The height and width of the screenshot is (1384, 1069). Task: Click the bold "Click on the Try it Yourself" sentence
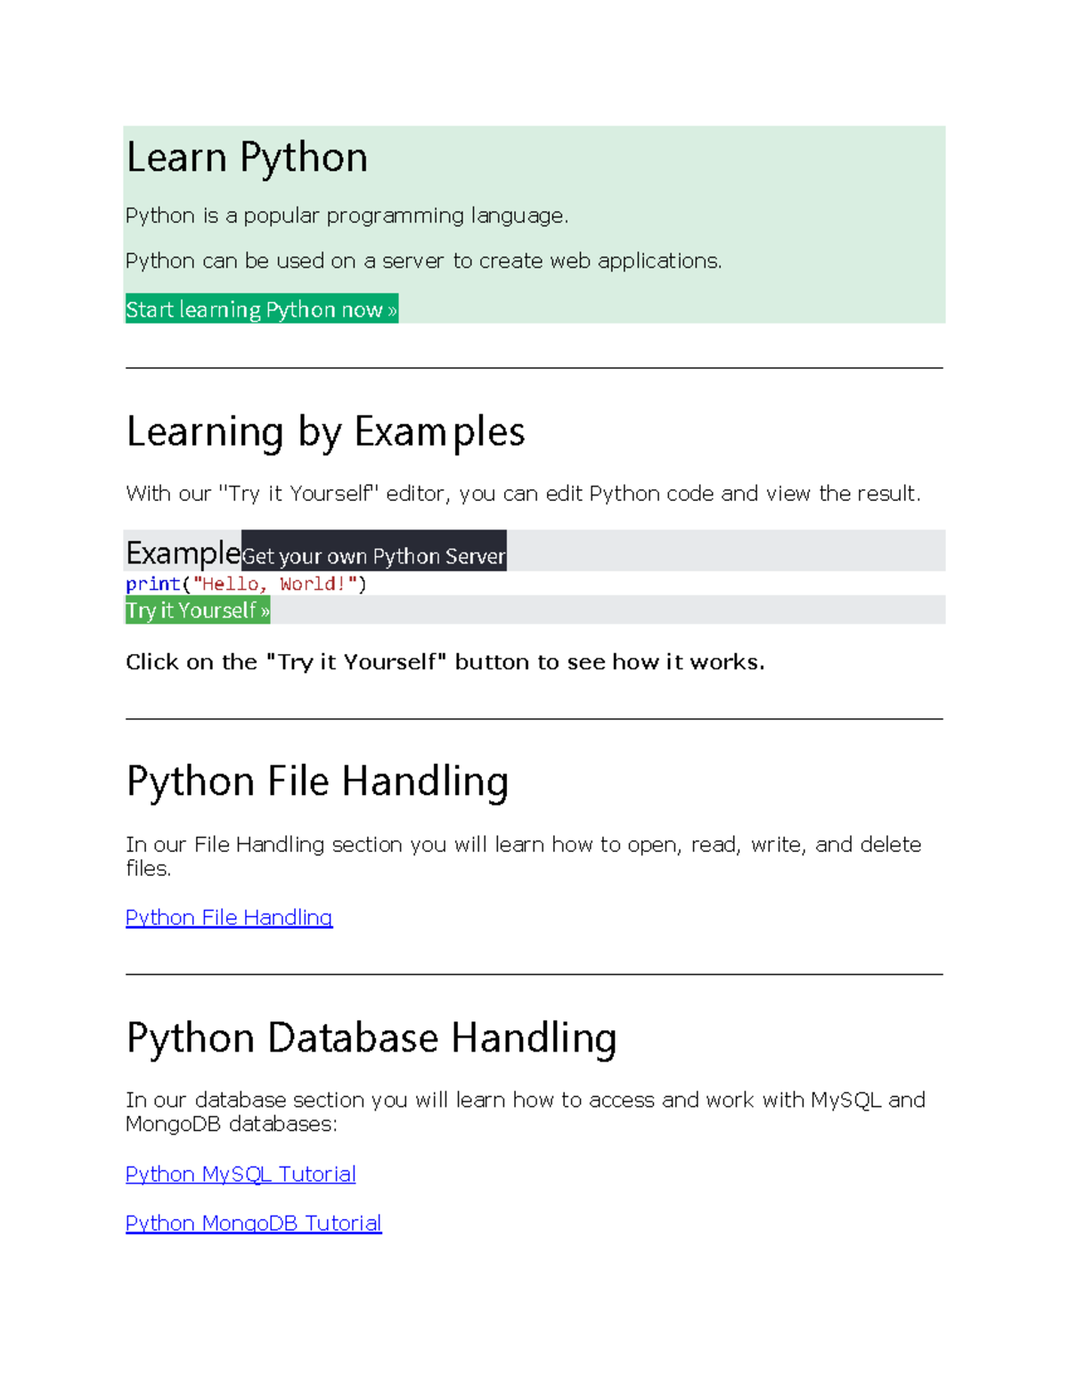[445, 662]
